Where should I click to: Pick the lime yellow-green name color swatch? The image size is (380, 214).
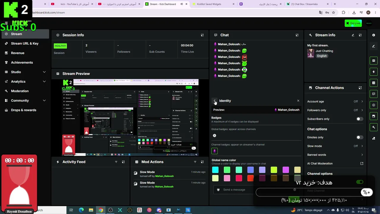click(x=274, y=170)
